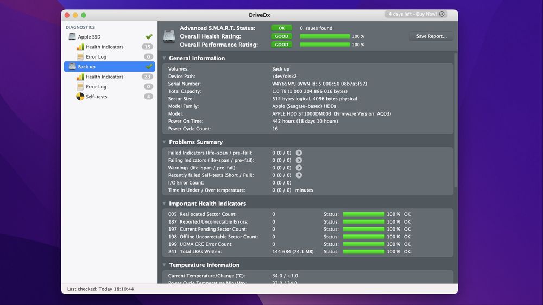Screen dimensions: 543x305
Task: Click Reallocated Sector Count status bar
Action: pyautogui.click(x=364, y=214)
